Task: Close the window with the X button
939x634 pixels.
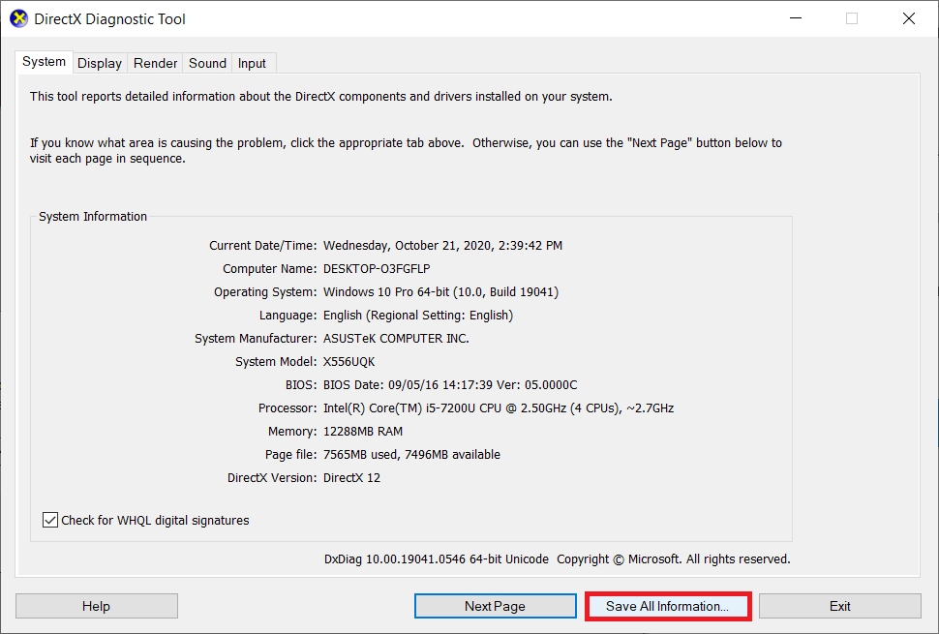Action: click(908, 17)
